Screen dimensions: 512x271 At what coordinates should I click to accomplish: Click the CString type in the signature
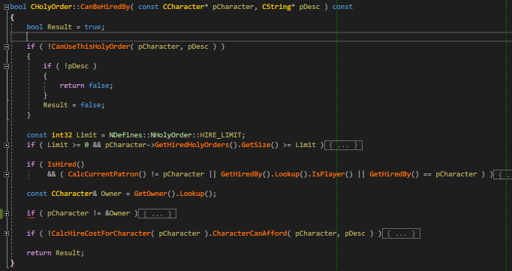(276, 7)
